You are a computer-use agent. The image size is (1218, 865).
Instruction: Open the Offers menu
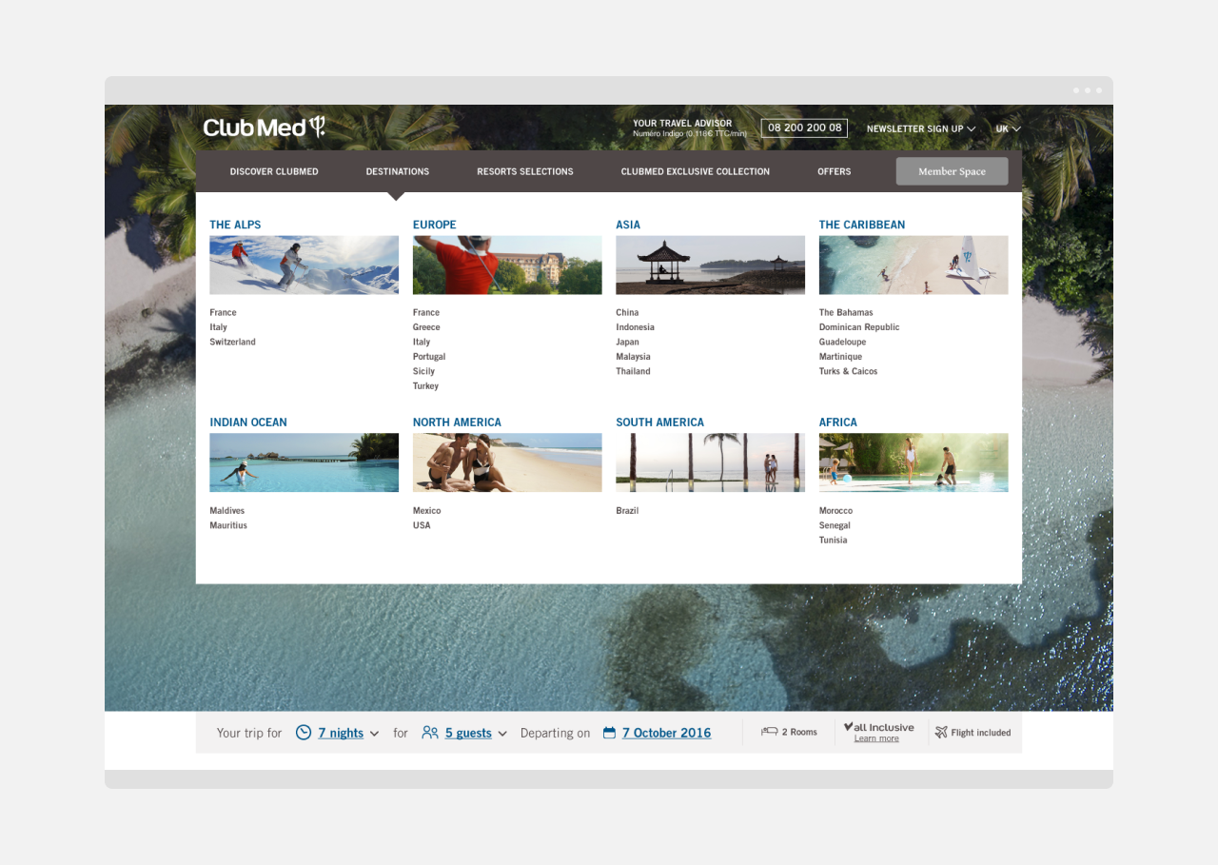tap(835, 171)
